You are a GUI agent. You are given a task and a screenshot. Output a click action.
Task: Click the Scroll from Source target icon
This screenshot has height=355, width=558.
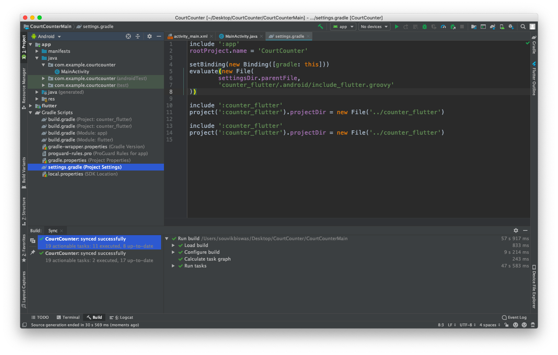(x=128, y=36)
